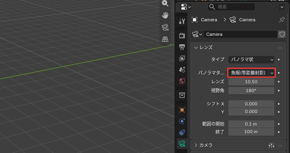This screenshot has width=290, height=153.
Task: Click the Camera object breadcrumb icon
Action: (x=195, y=20)
